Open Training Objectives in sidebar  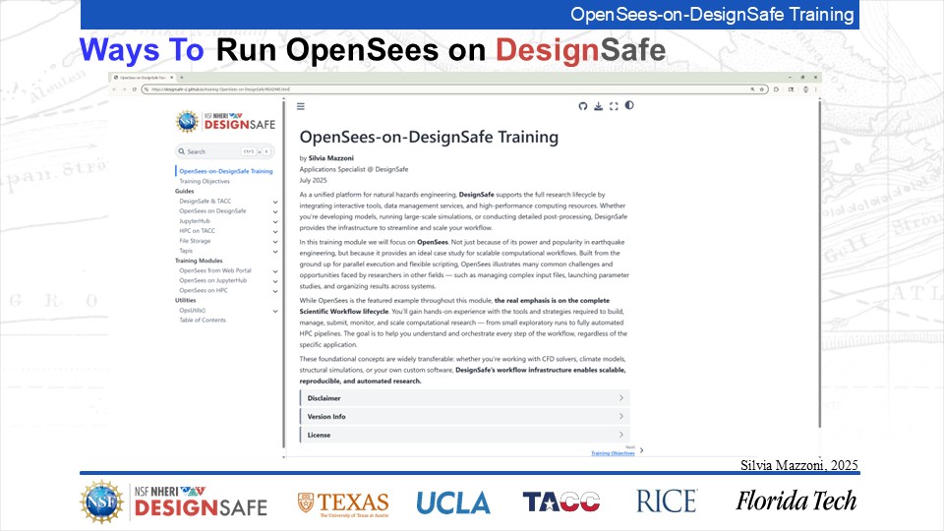(204, 181)
